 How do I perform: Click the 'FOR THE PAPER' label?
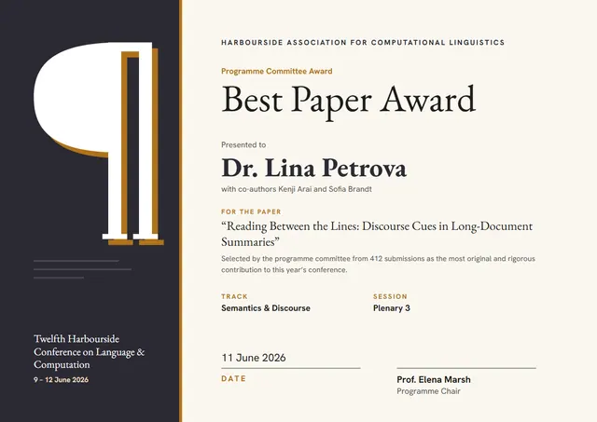pos(251,211)
